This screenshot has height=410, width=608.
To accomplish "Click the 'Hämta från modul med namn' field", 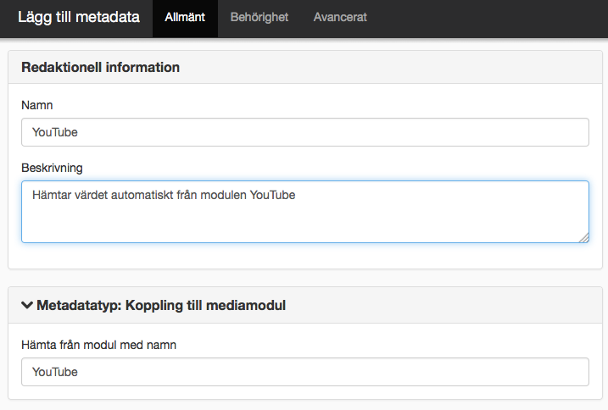I will pyautogui.click(x=305, y=372).
